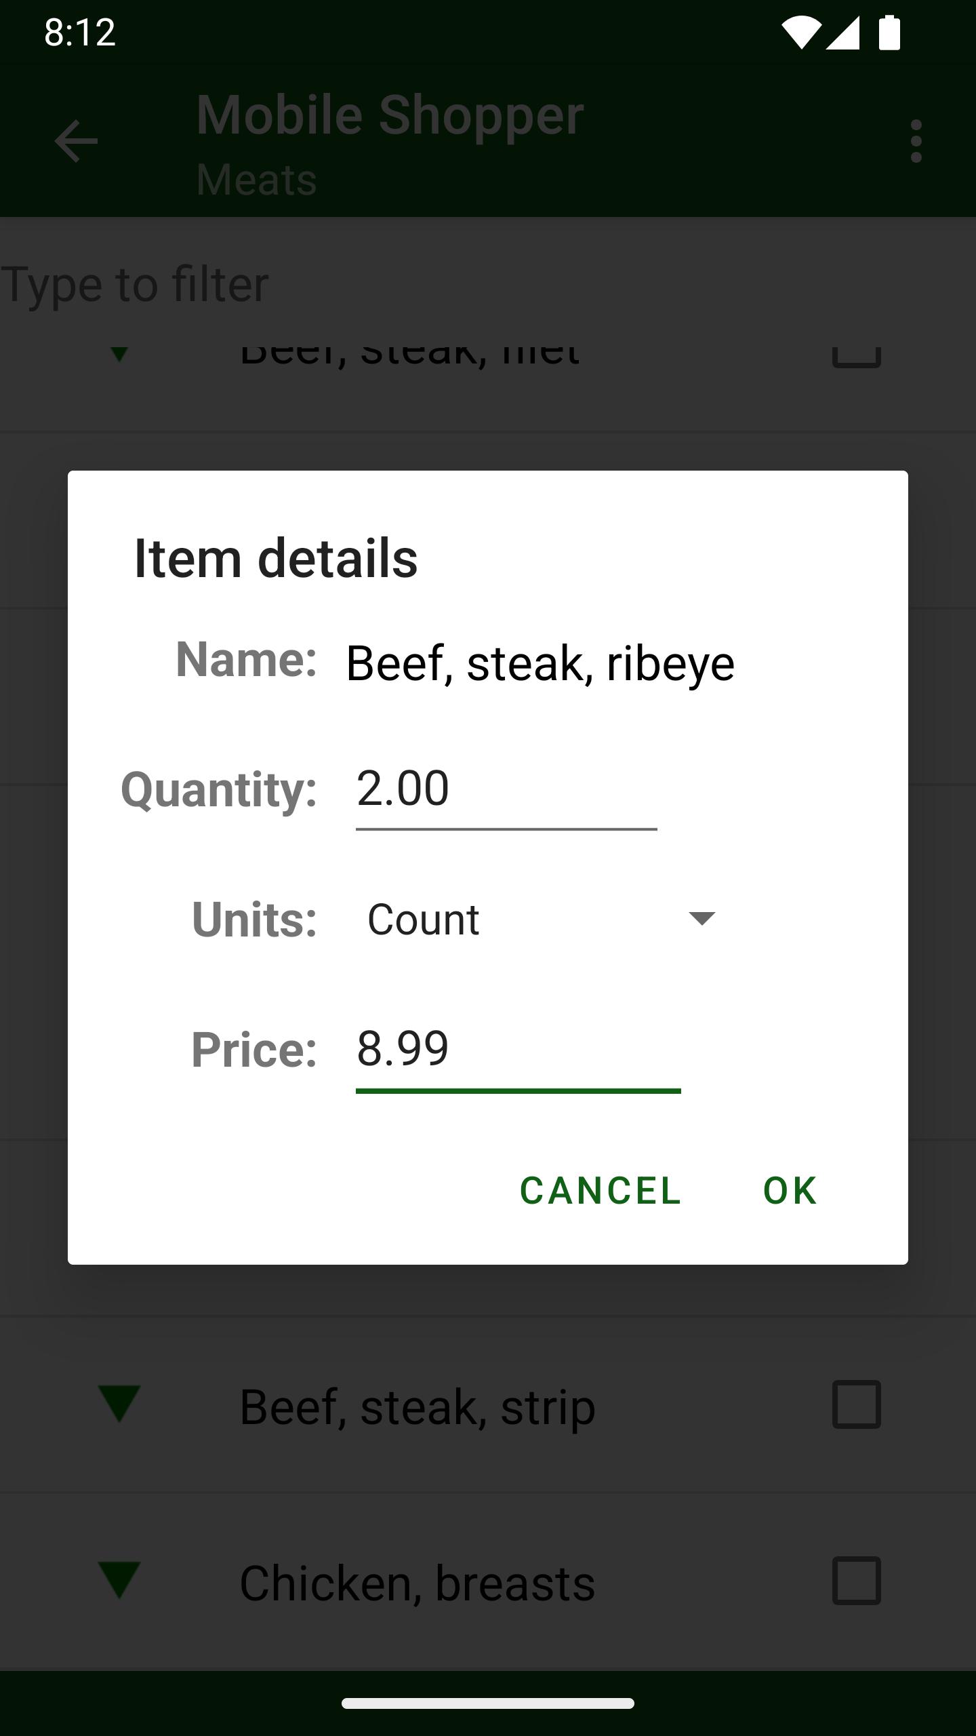Expand the Beef, steak, strip item
976x1736 pixels.
pos(119,1404)
